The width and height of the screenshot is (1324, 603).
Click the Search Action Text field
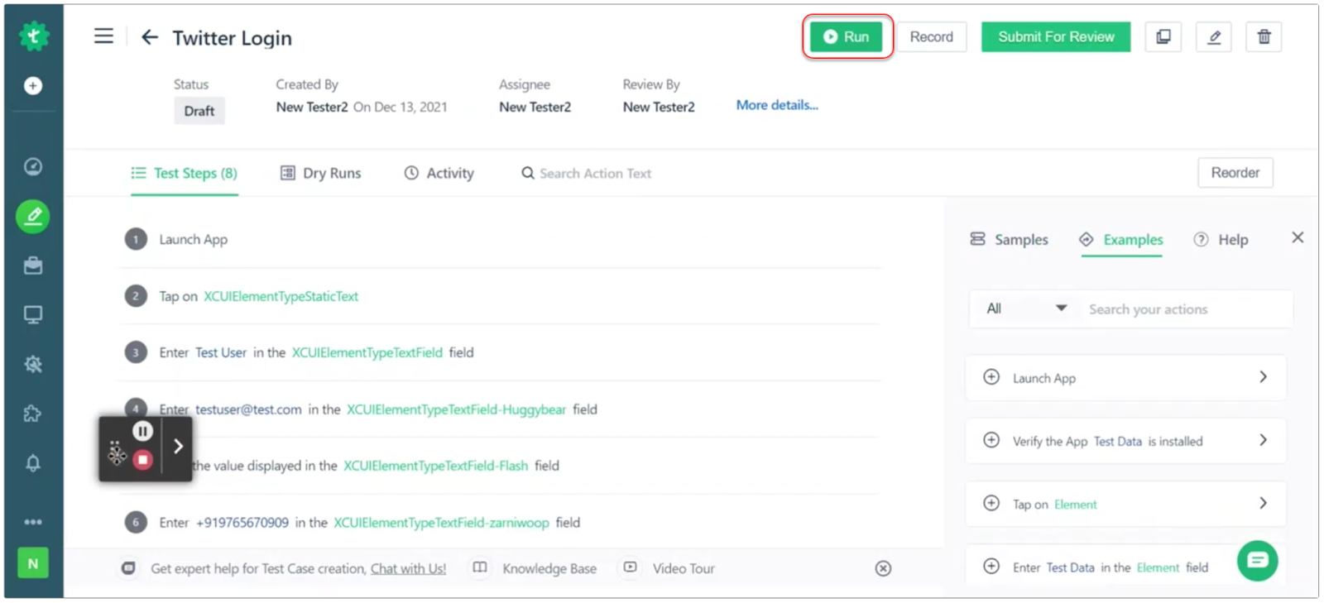(x=596, y=173)
